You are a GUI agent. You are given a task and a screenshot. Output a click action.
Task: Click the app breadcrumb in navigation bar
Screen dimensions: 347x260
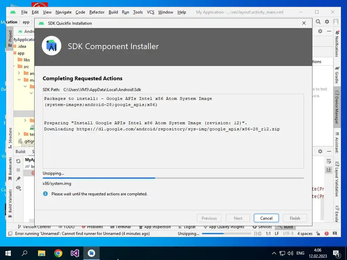click(26, 22)
